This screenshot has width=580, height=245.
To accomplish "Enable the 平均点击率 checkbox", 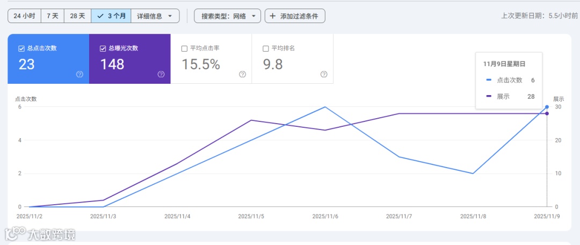I will [184, 48].
